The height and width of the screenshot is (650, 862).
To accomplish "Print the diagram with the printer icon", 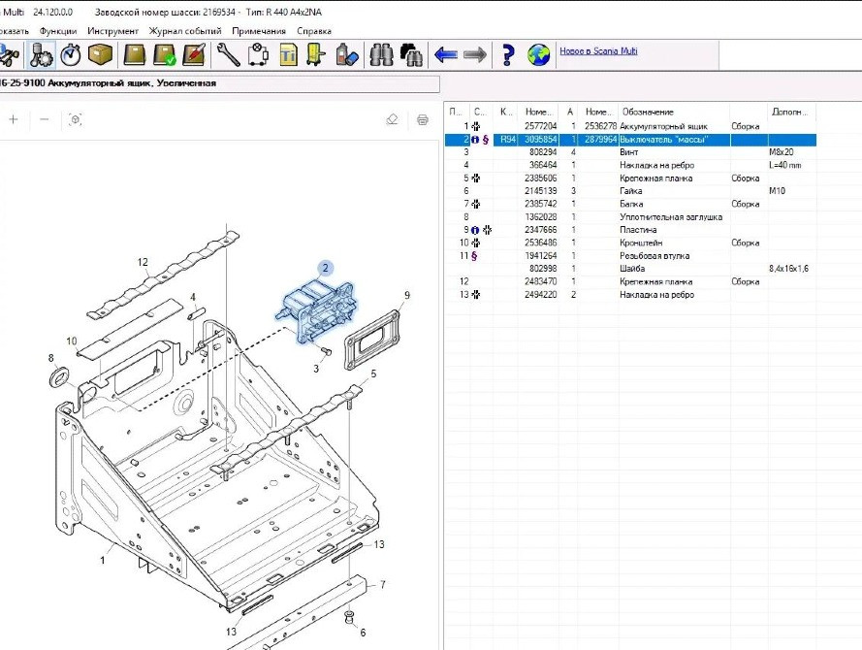I will pos(423,119).
